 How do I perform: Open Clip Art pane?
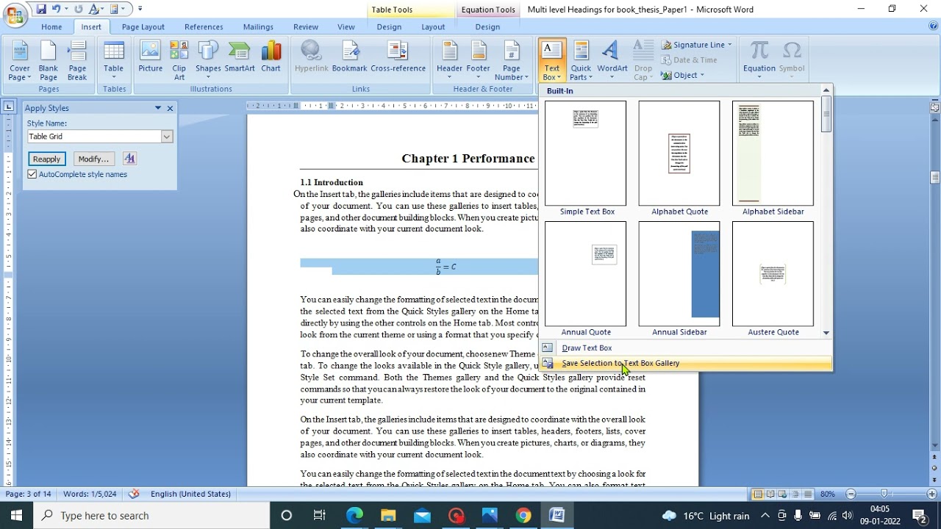179,61
